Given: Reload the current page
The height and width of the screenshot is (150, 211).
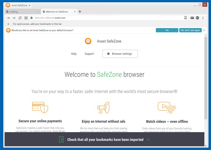Looking at the screenshot, I should (20, 18).
